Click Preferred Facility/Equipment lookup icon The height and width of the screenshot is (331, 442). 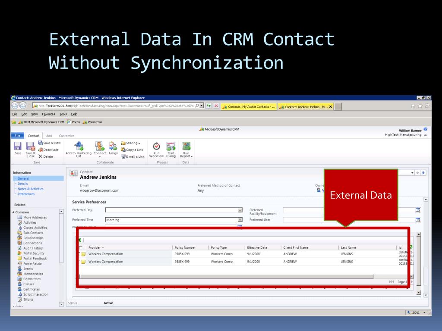[418, 210]
